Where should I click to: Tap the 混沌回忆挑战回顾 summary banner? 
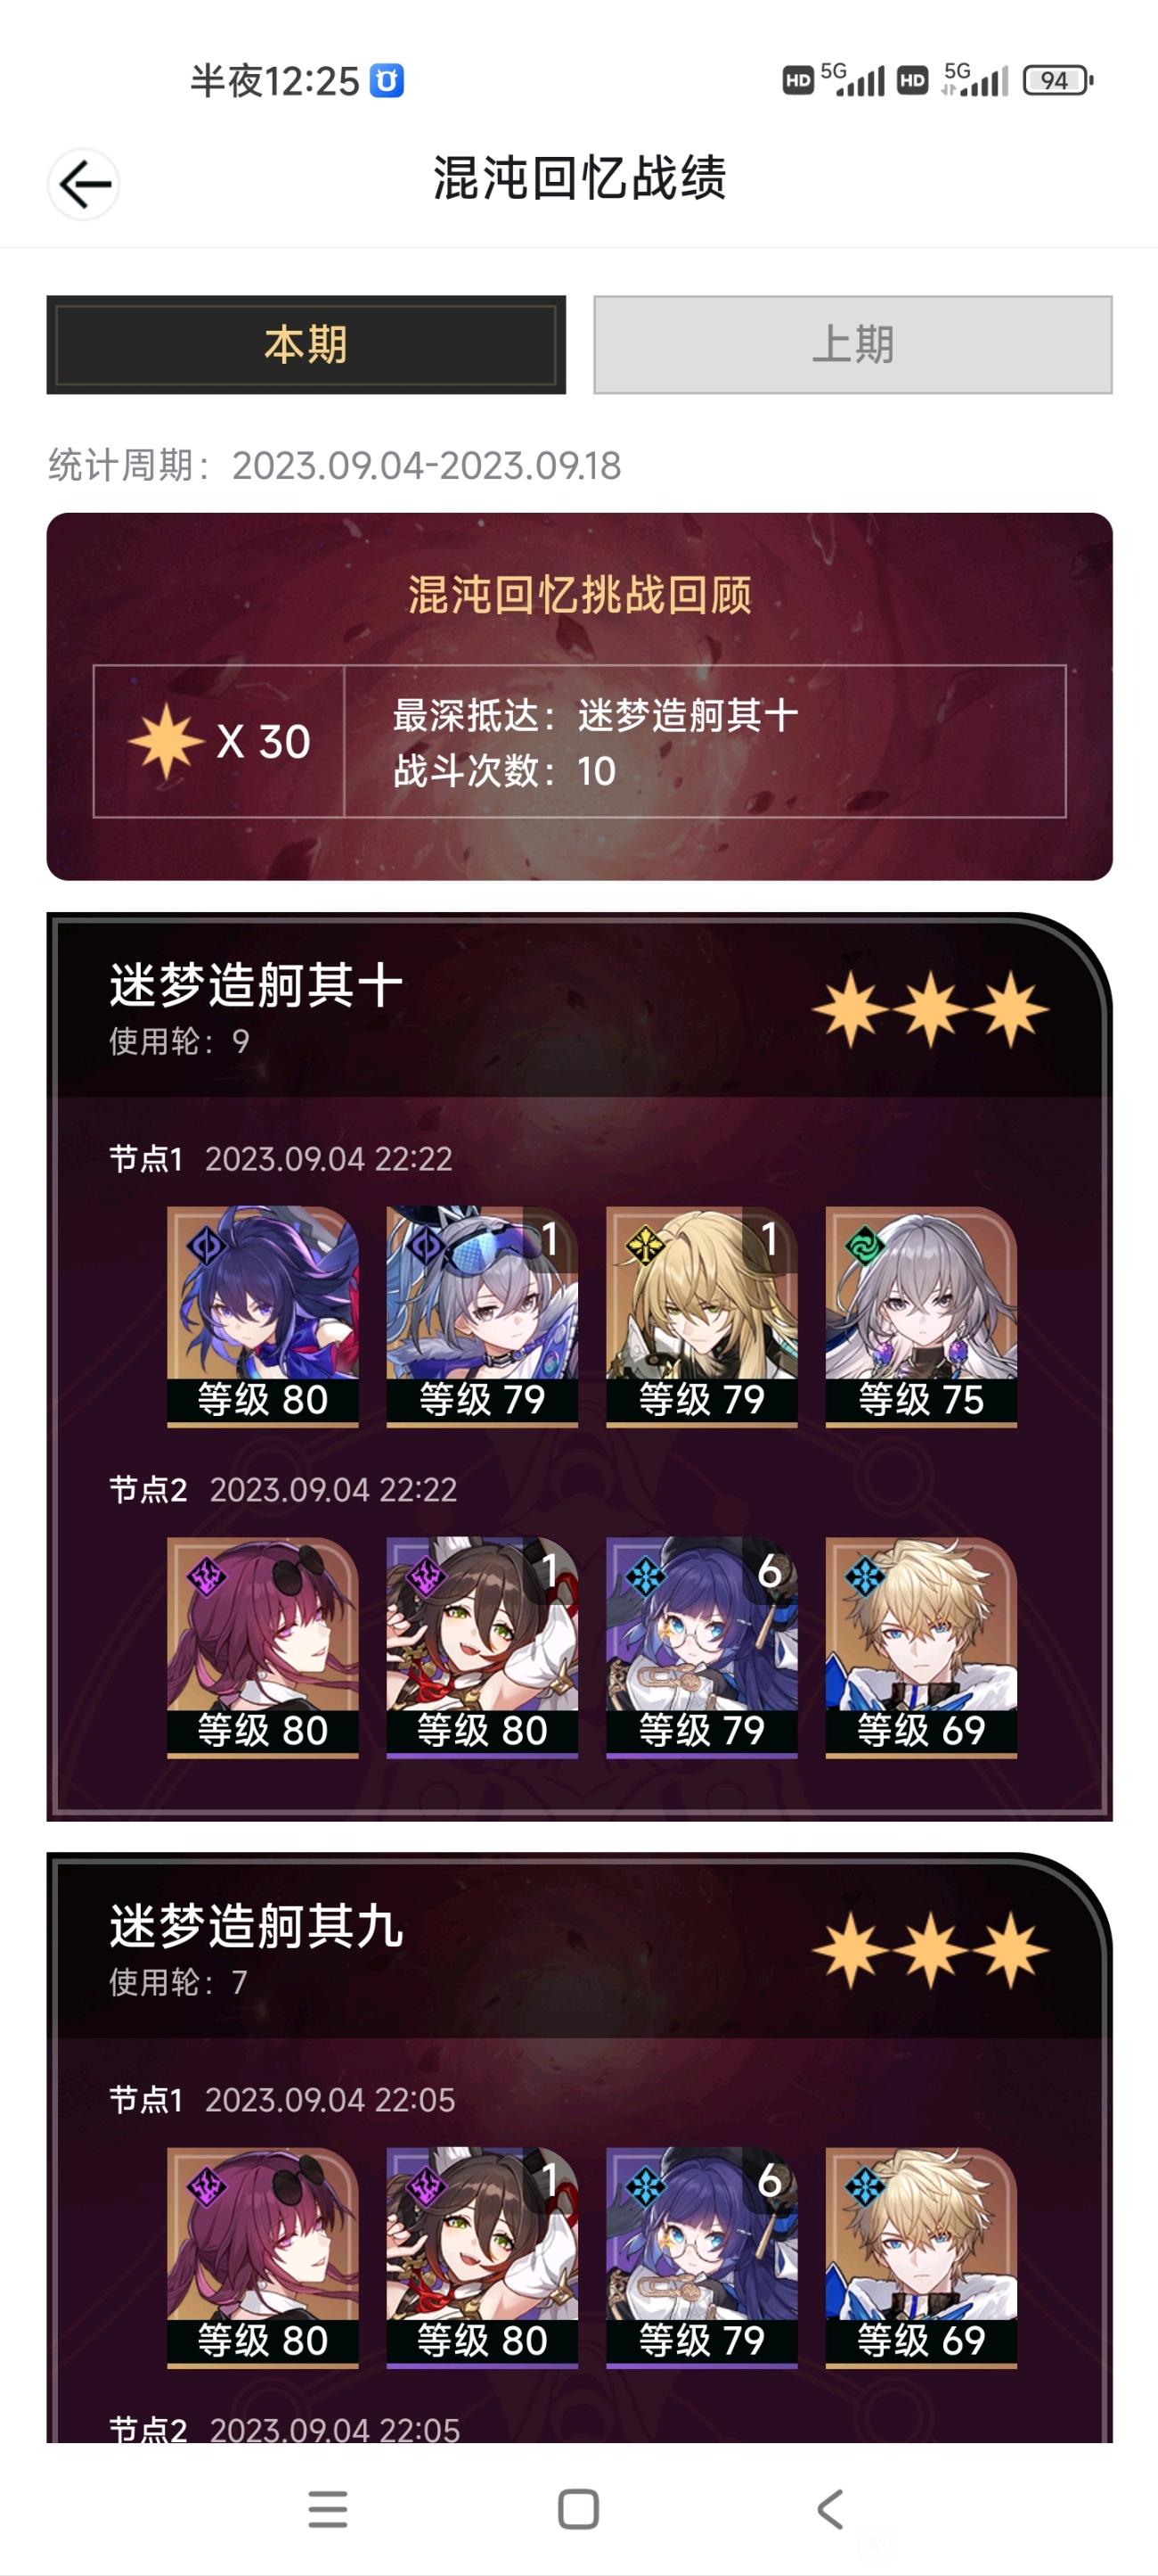tap(580, 697)
